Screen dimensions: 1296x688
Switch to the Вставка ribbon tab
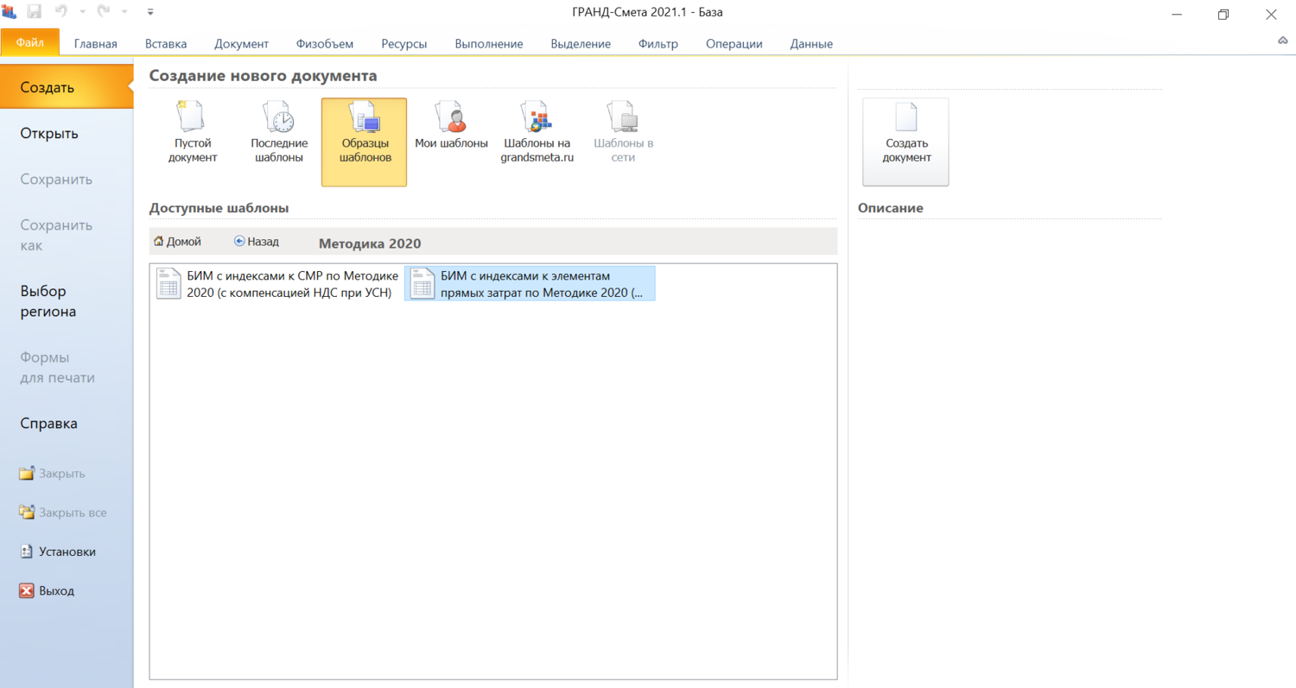(166, 44)
